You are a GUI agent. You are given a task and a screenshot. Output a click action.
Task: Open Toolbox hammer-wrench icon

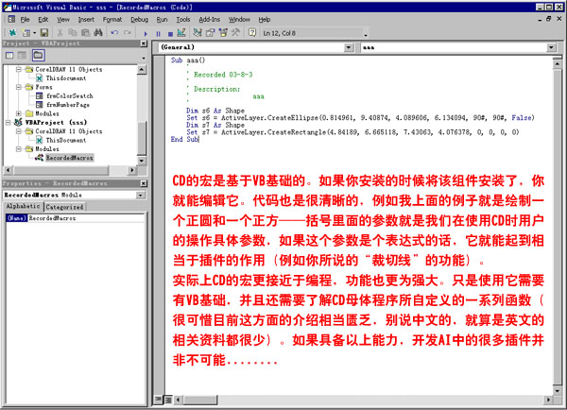pyautogui.click(x=235, y=33)
